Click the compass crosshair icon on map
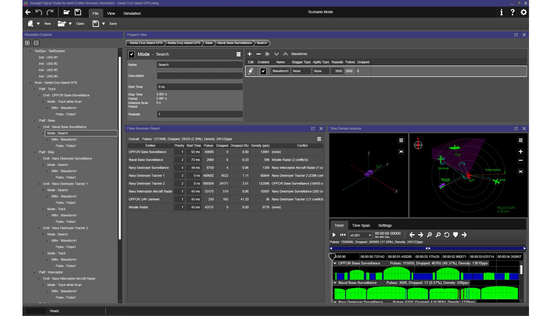 pyautogui.click(x=418, y=145)
